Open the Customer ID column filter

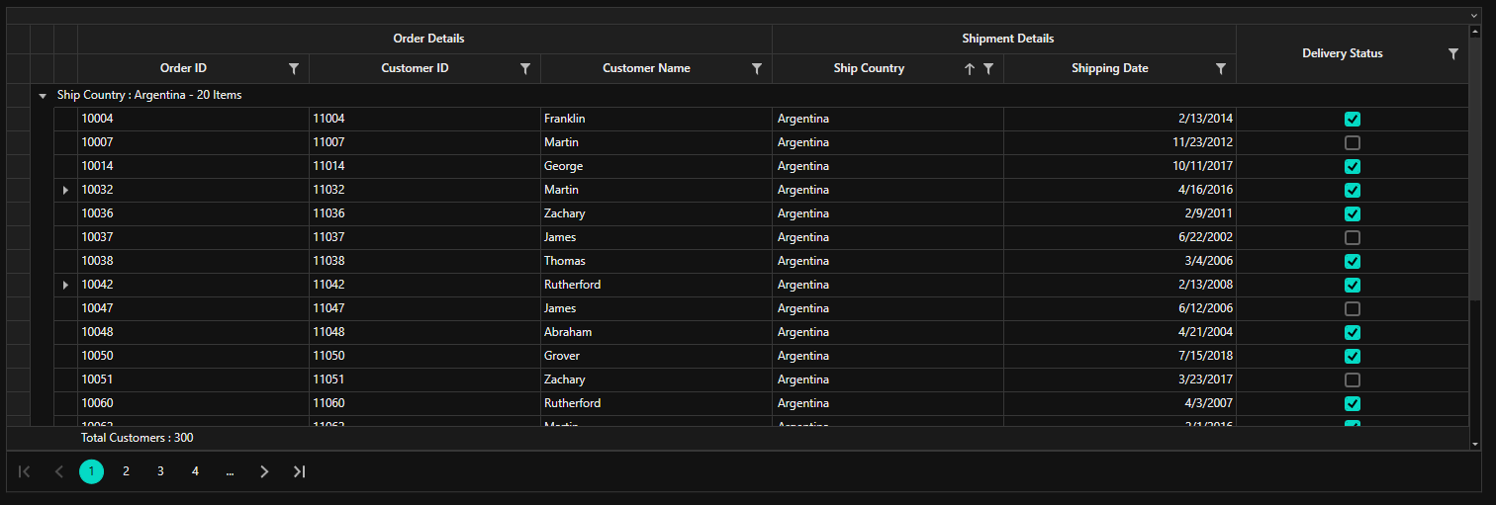pyautogui.click(x=525, y=68)
